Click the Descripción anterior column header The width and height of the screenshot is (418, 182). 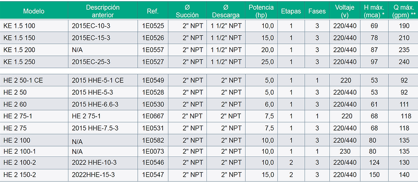[x=102, y=11]
